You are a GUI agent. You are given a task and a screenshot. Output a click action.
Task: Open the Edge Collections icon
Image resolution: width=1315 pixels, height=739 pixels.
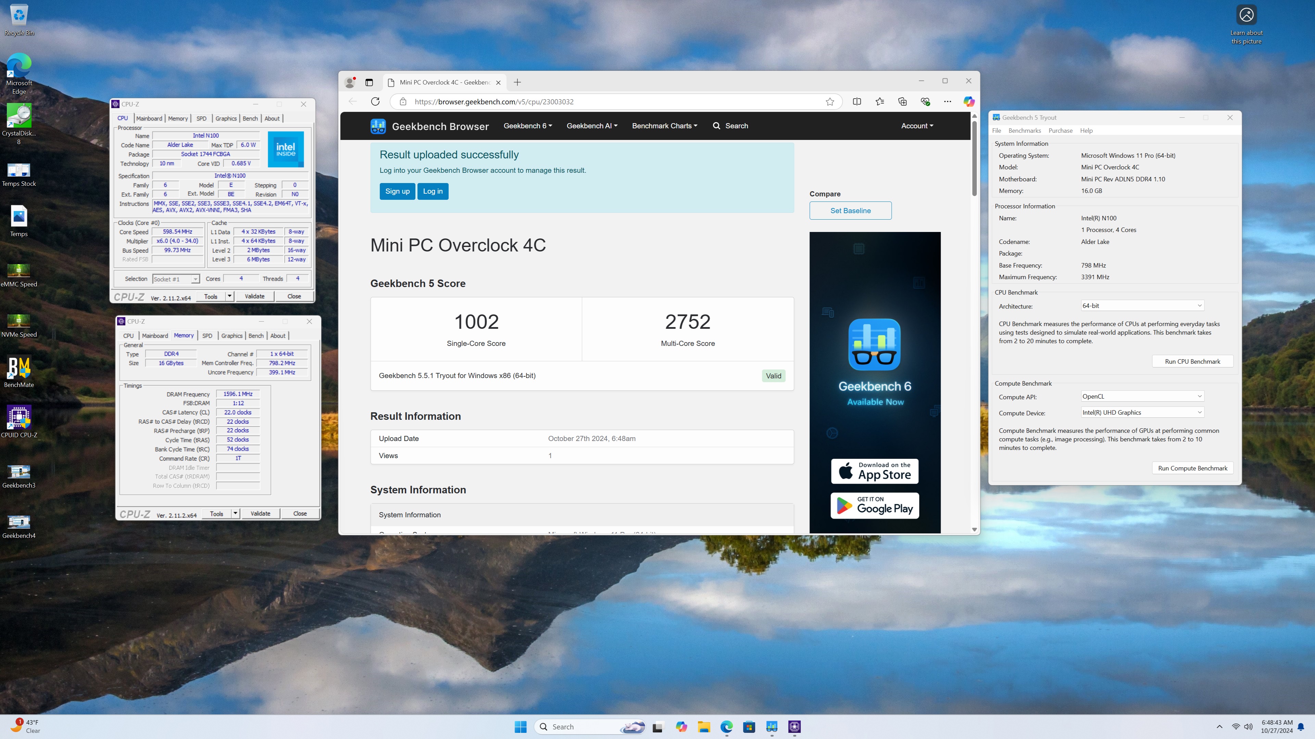point(903,102)
